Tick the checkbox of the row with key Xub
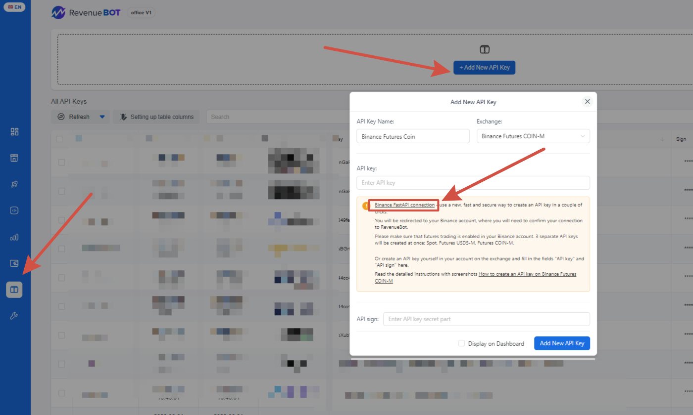This screenshot has width=693, height=415. point(61,335)
